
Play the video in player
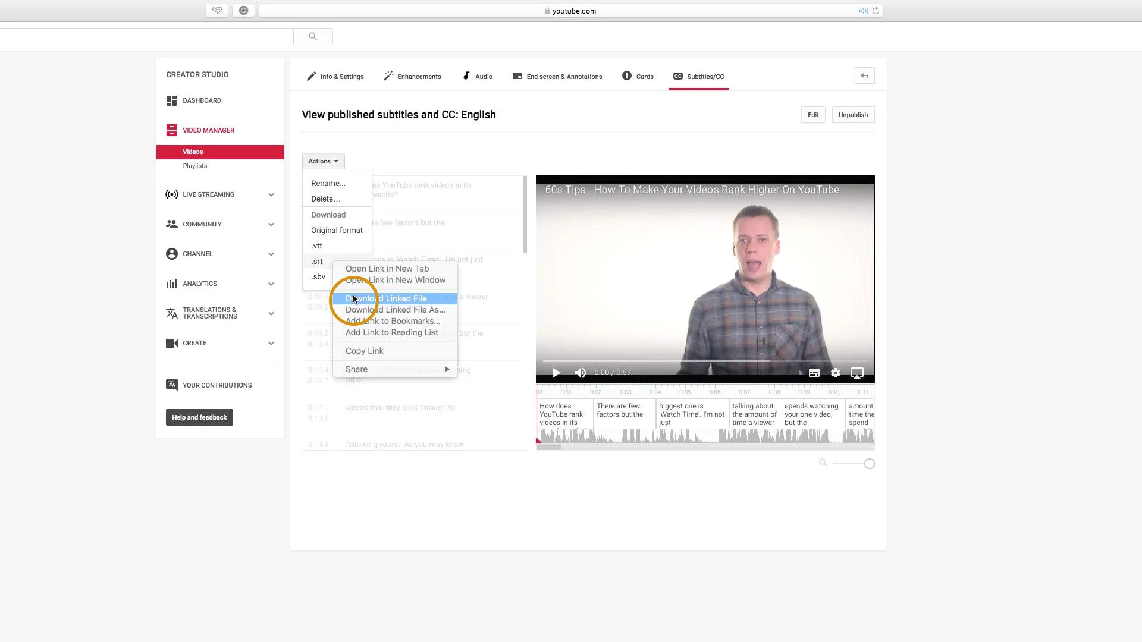point(556,373)
